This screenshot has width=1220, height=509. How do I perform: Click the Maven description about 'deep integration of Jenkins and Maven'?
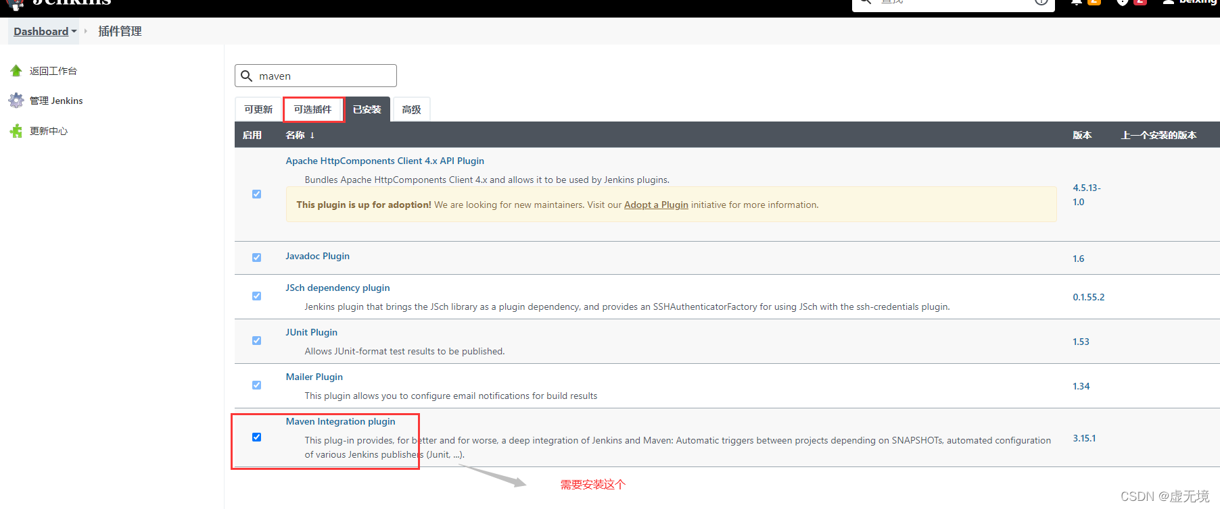tap(678, 447)
